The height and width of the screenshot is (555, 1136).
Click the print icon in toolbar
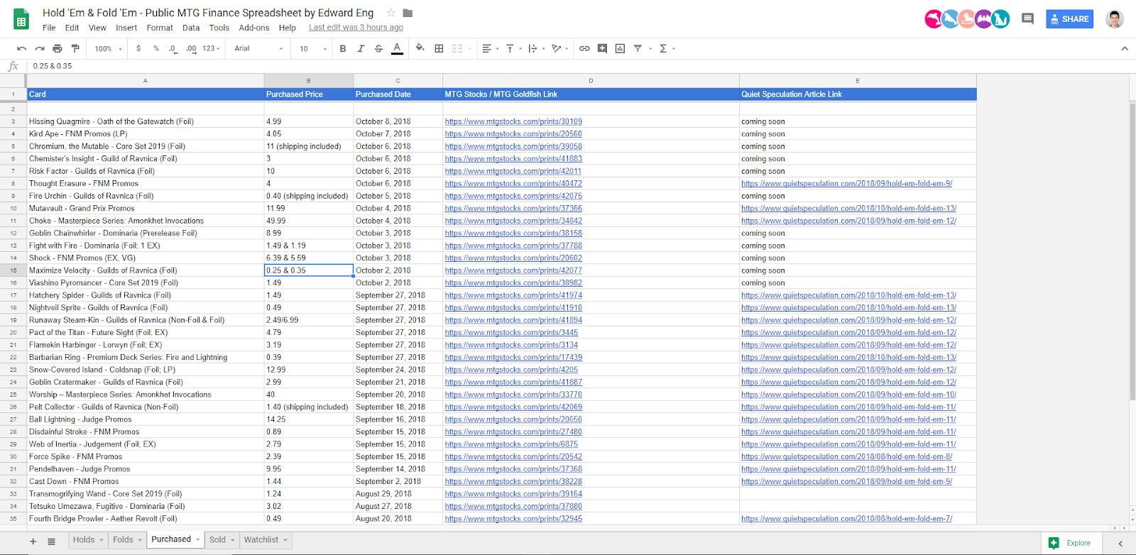(x=58, y=48)
